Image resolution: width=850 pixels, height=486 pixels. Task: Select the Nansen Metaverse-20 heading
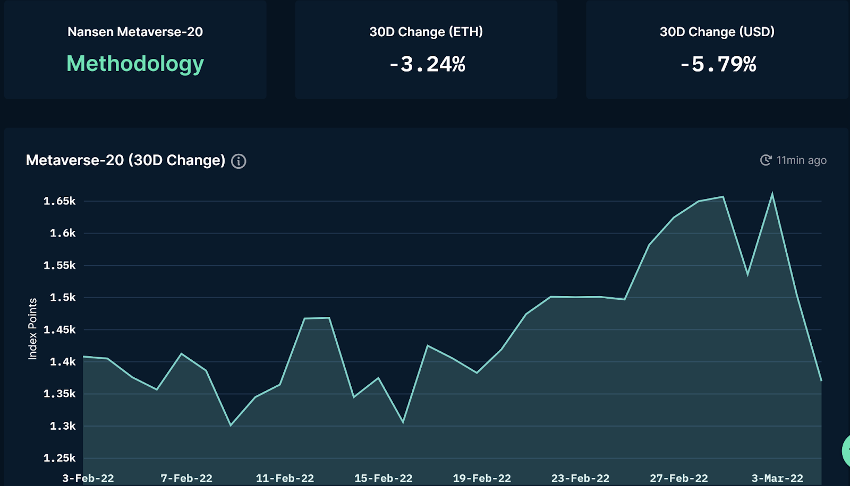click(135, 32)
